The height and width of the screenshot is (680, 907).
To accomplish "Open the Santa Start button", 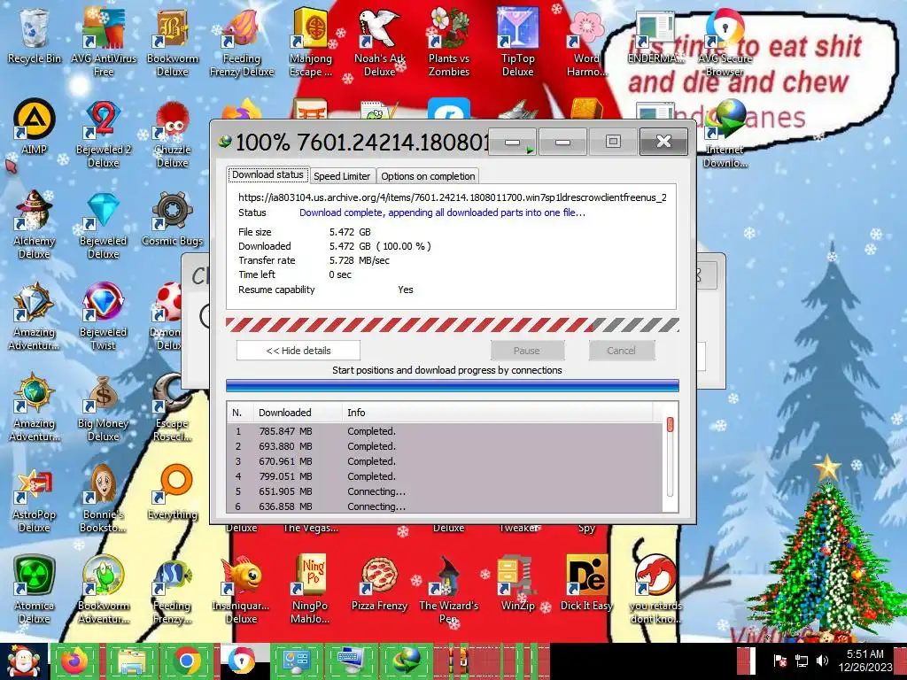I will [x=23, y=661].
